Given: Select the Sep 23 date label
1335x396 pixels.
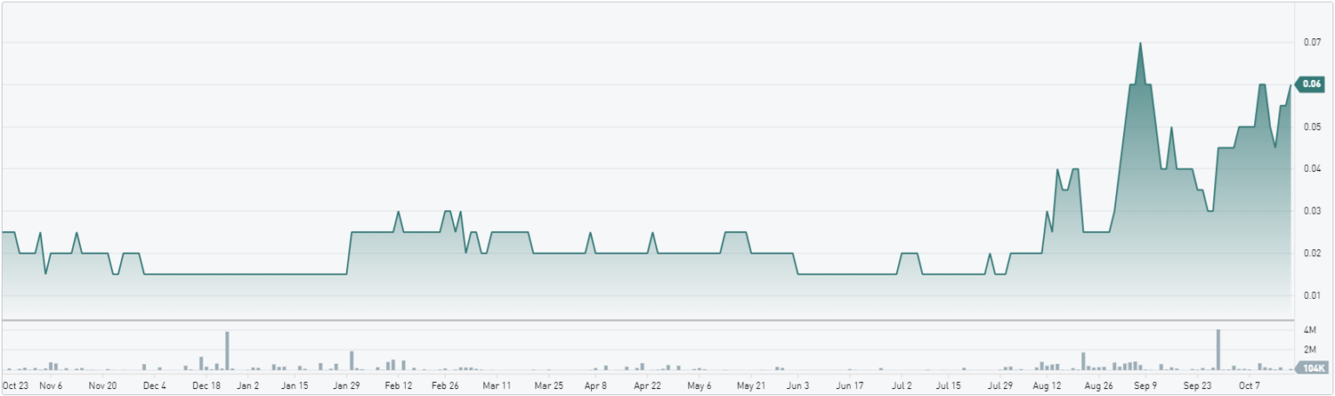Looking at the screenshot, I should (1198, 384).
